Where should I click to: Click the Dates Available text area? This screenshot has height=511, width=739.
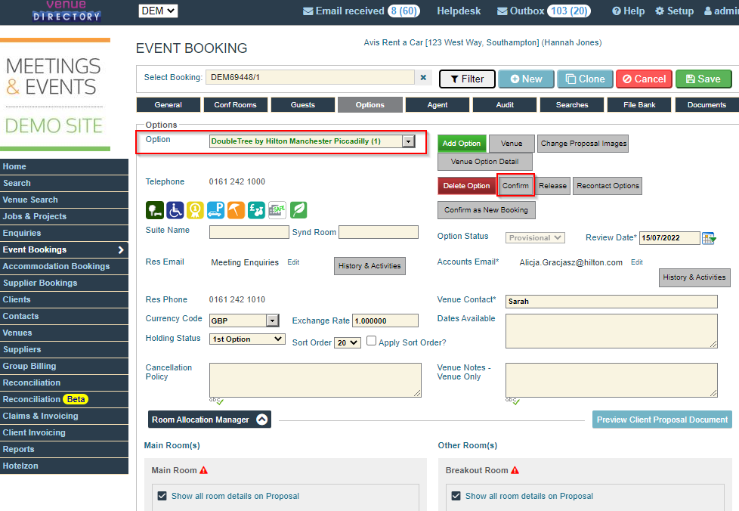point(611,331)
